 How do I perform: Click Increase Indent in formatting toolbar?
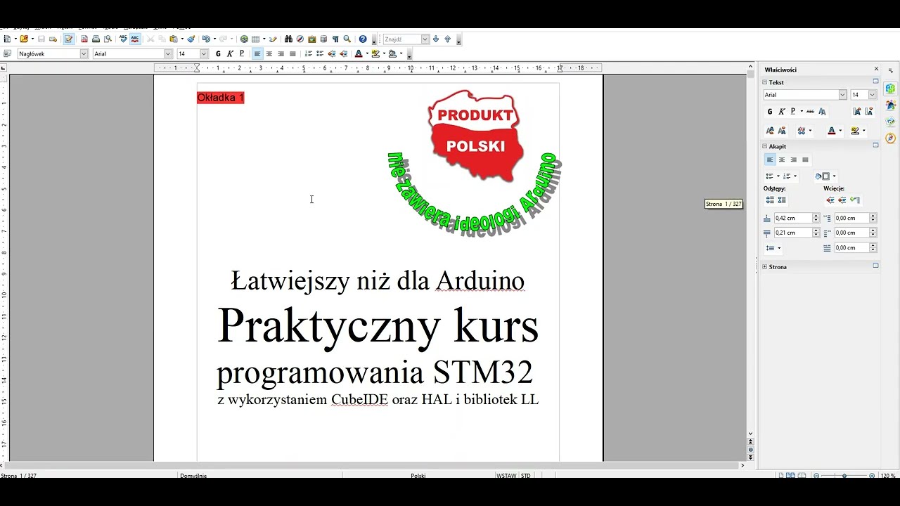tap(344, 53)
